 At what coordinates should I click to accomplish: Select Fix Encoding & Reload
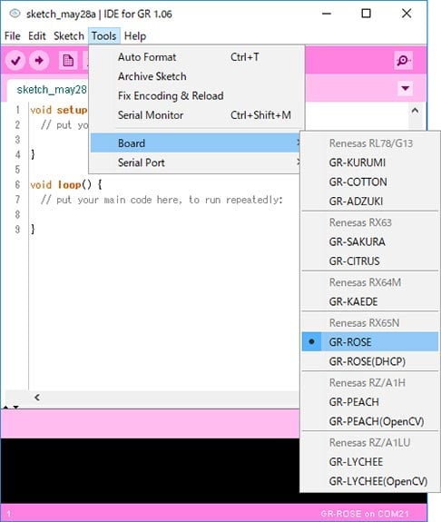coord(196,96)
